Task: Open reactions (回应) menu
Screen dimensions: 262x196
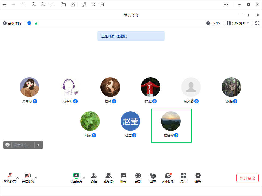Action: 153,177
